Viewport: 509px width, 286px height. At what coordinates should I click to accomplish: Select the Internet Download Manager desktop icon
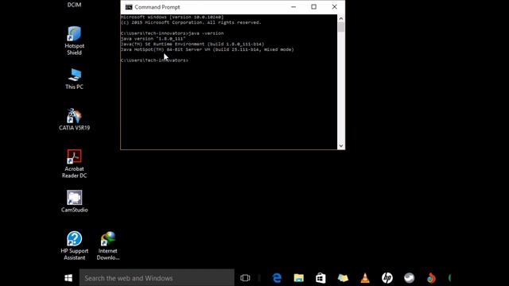click(108, 245)
